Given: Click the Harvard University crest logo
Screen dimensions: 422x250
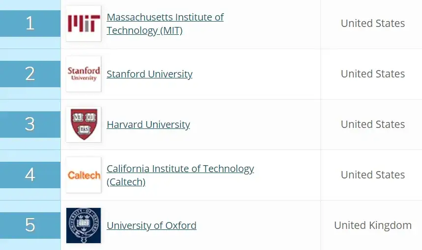Looking at the screenshot, I should (x=84, y=125).
